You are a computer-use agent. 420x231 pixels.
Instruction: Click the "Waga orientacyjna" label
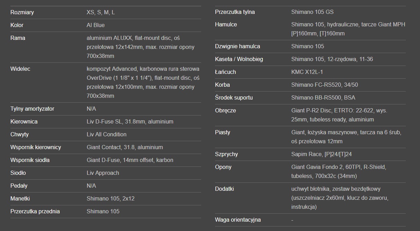pos(238,220)
